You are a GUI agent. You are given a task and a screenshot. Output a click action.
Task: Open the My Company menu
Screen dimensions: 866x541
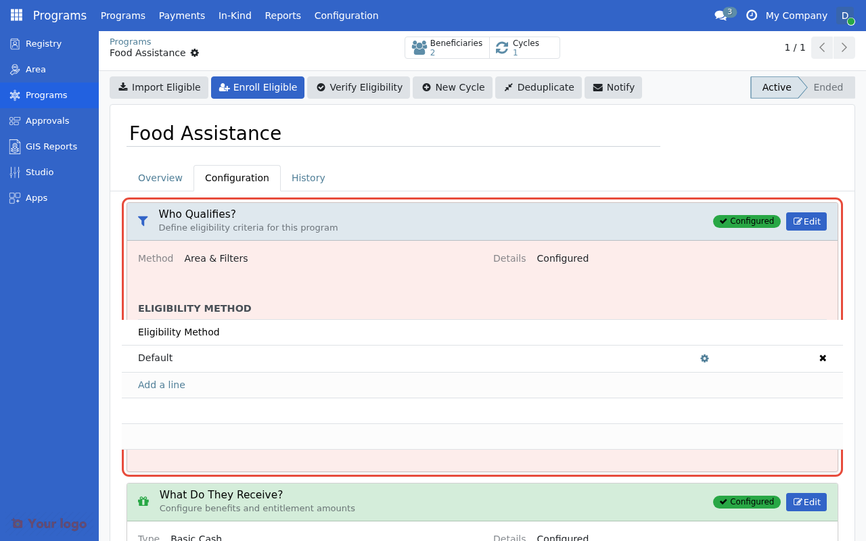coord(796,15)
